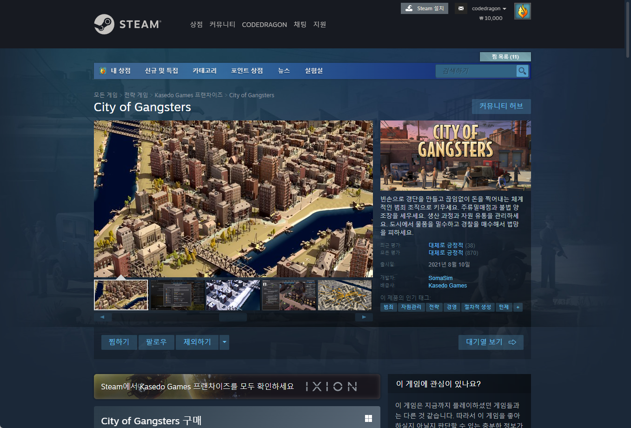
Task: Select the fourth building panel thumbnail
Action: pyautogui.click(x=289, y=295)
